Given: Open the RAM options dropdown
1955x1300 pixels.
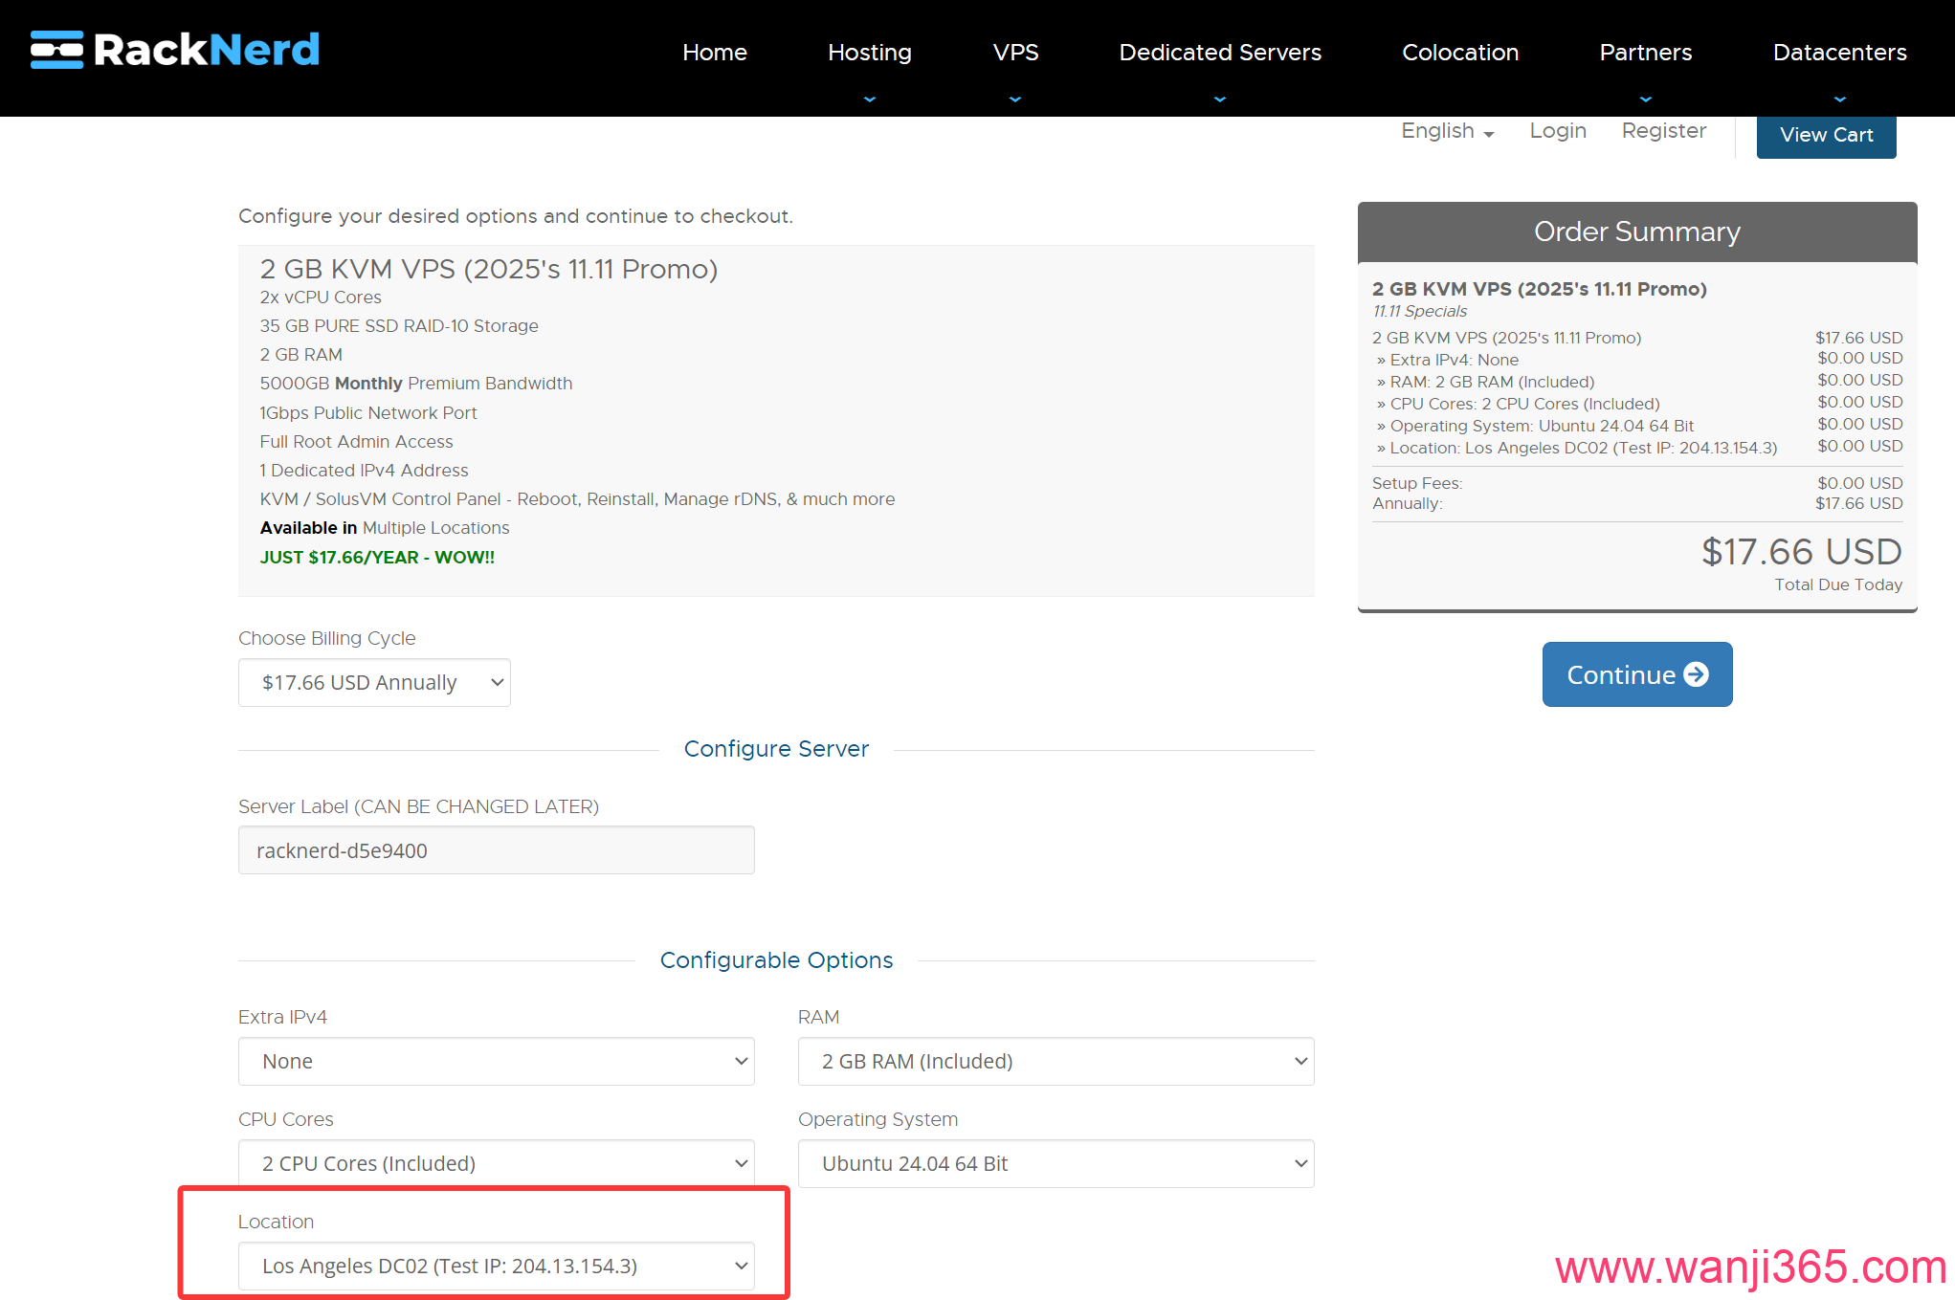Looking at the screenshot, I should coord(1055,1061).
